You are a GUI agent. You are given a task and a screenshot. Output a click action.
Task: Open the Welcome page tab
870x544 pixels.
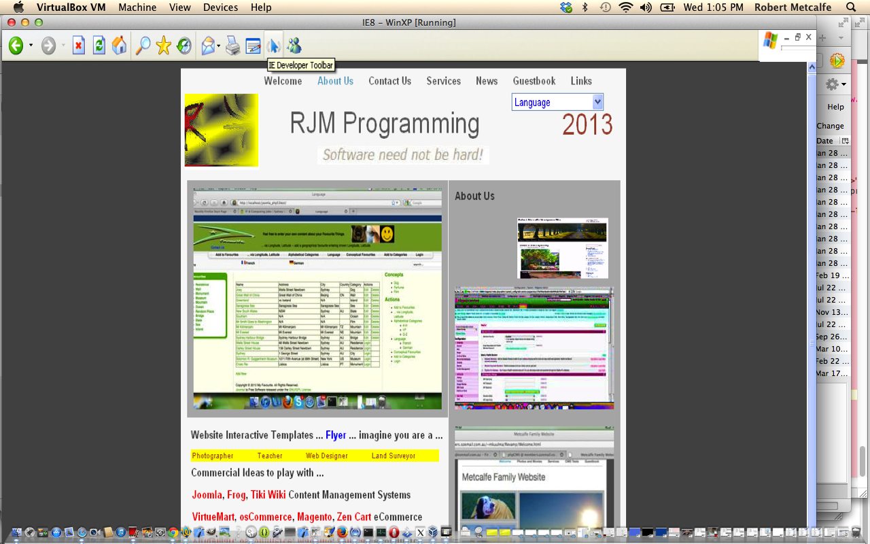pyautogui.click(x=283, y=80)
